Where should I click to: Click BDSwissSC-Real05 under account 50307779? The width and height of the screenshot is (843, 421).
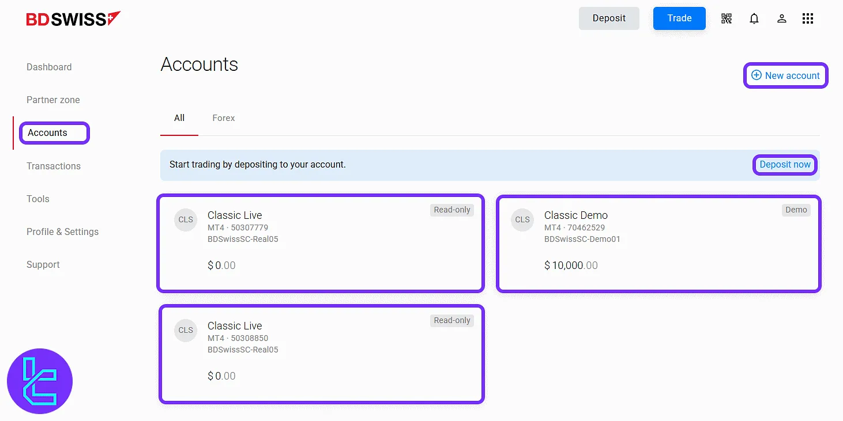243,240
